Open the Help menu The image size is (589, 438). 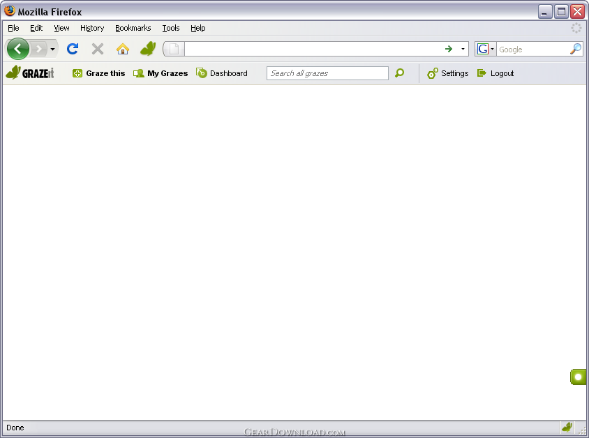198,28
